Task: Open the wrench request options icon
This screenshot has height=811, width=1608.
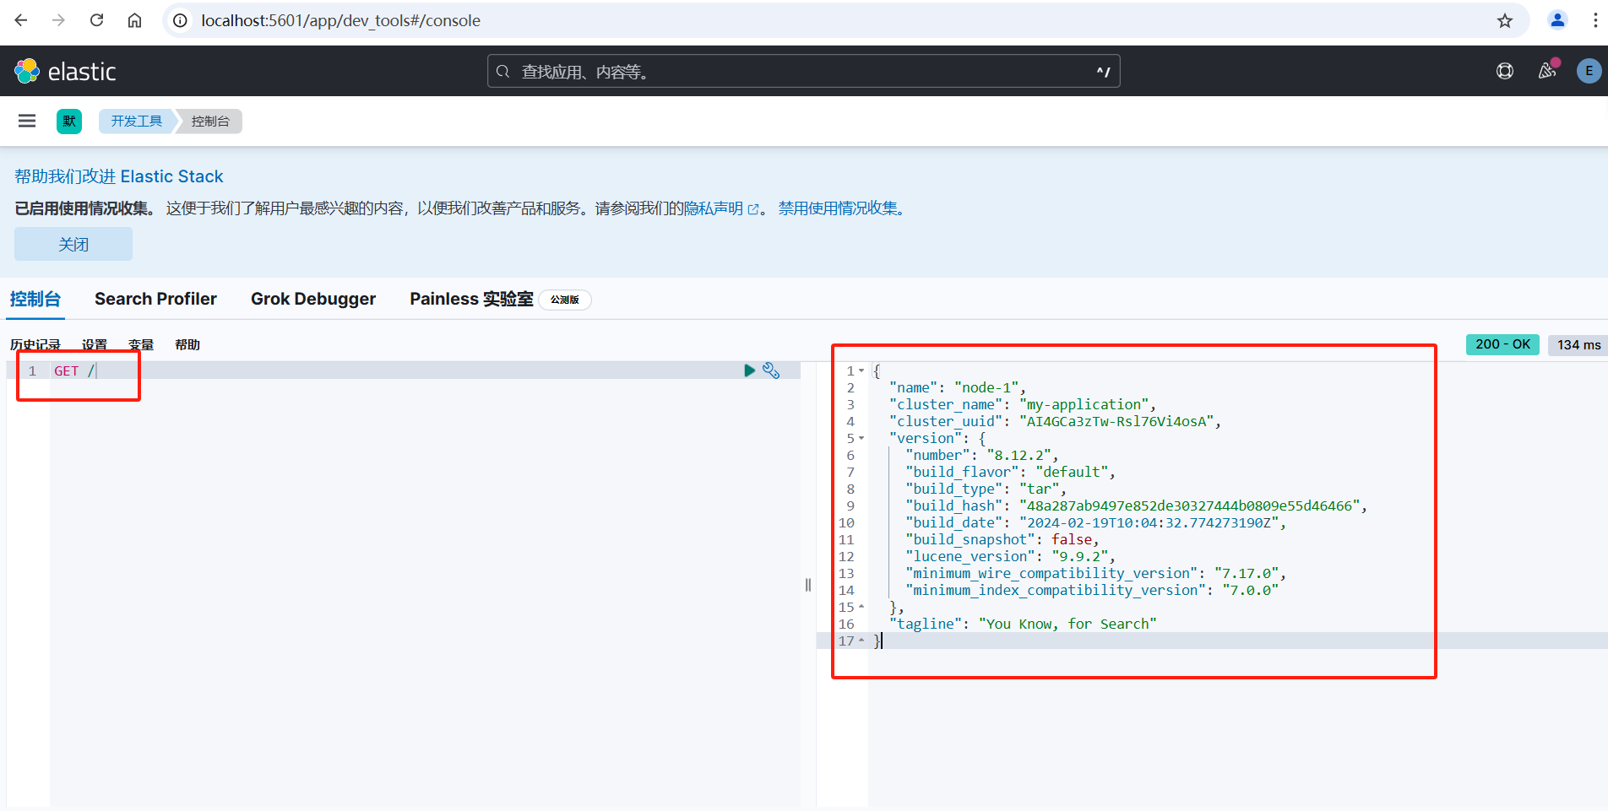Action: click(x=771, y=370)
